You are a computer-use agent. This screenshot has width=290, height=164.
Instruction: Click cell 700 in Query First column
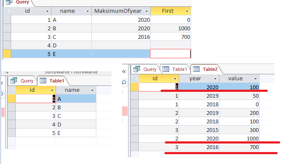click(171, 37)
